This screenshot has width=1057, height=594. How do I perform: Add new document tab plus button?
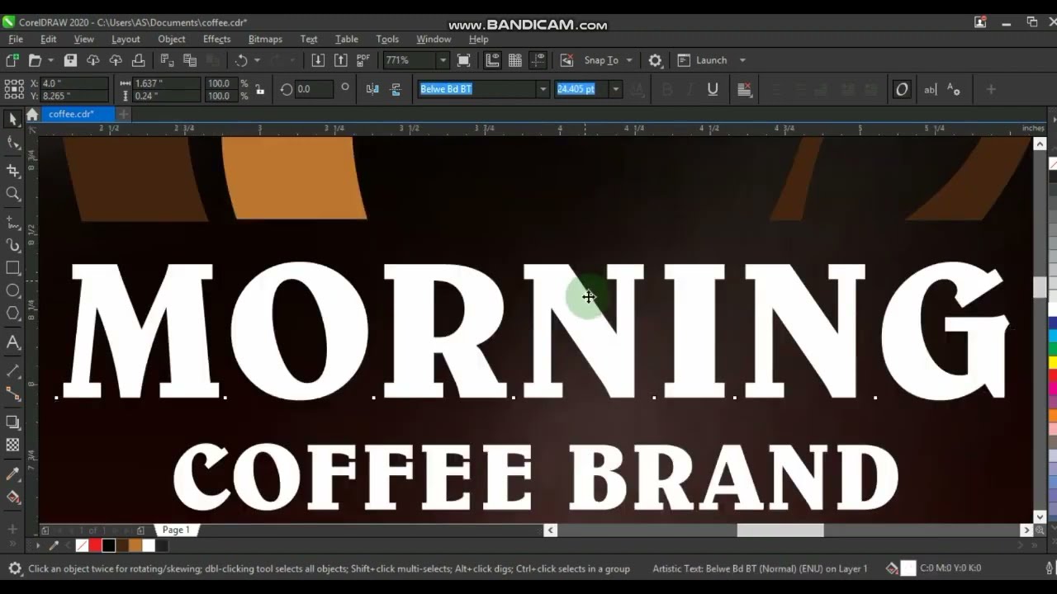pyautogui.click(x=123, y=114)
